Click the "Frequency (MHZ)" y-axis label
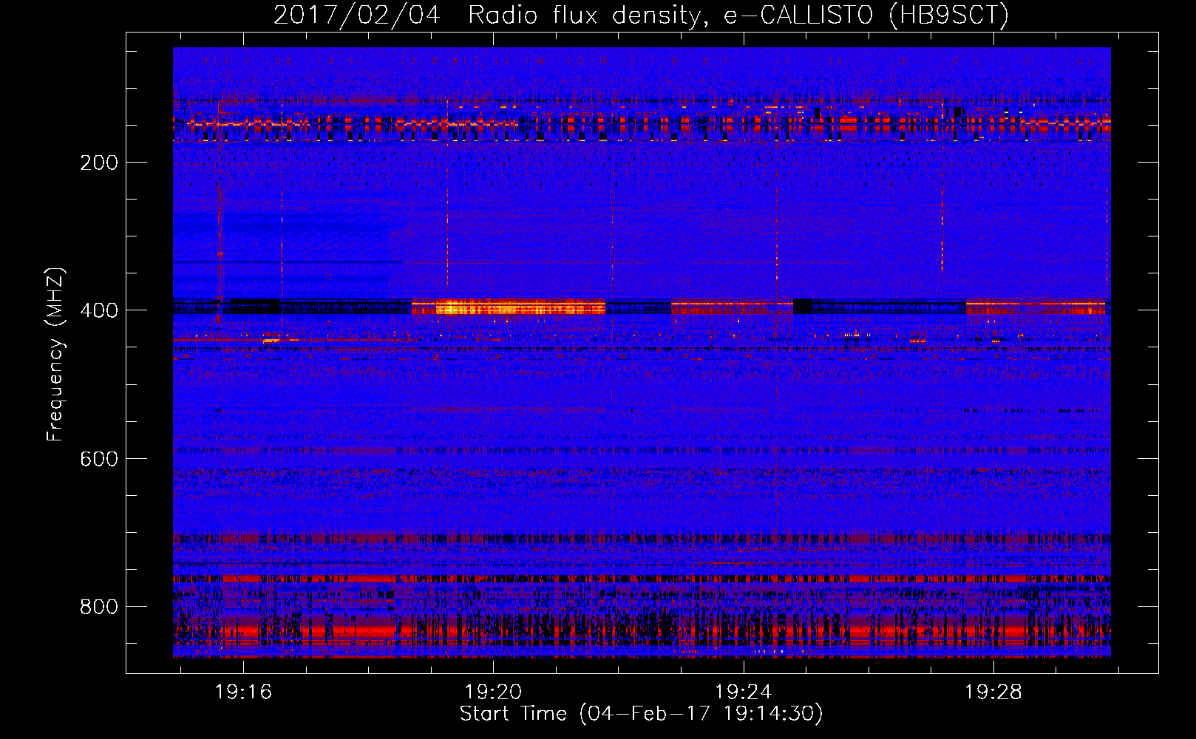The image size is (1196, 739). pyautogui.click(x=55, y=355)
